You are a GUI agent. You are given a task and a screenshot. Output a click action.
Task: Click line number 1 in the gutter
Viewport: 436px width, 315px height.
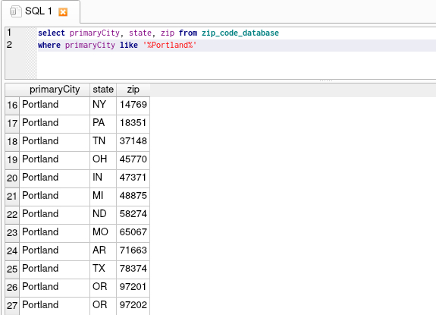click(x=9, y=33)
